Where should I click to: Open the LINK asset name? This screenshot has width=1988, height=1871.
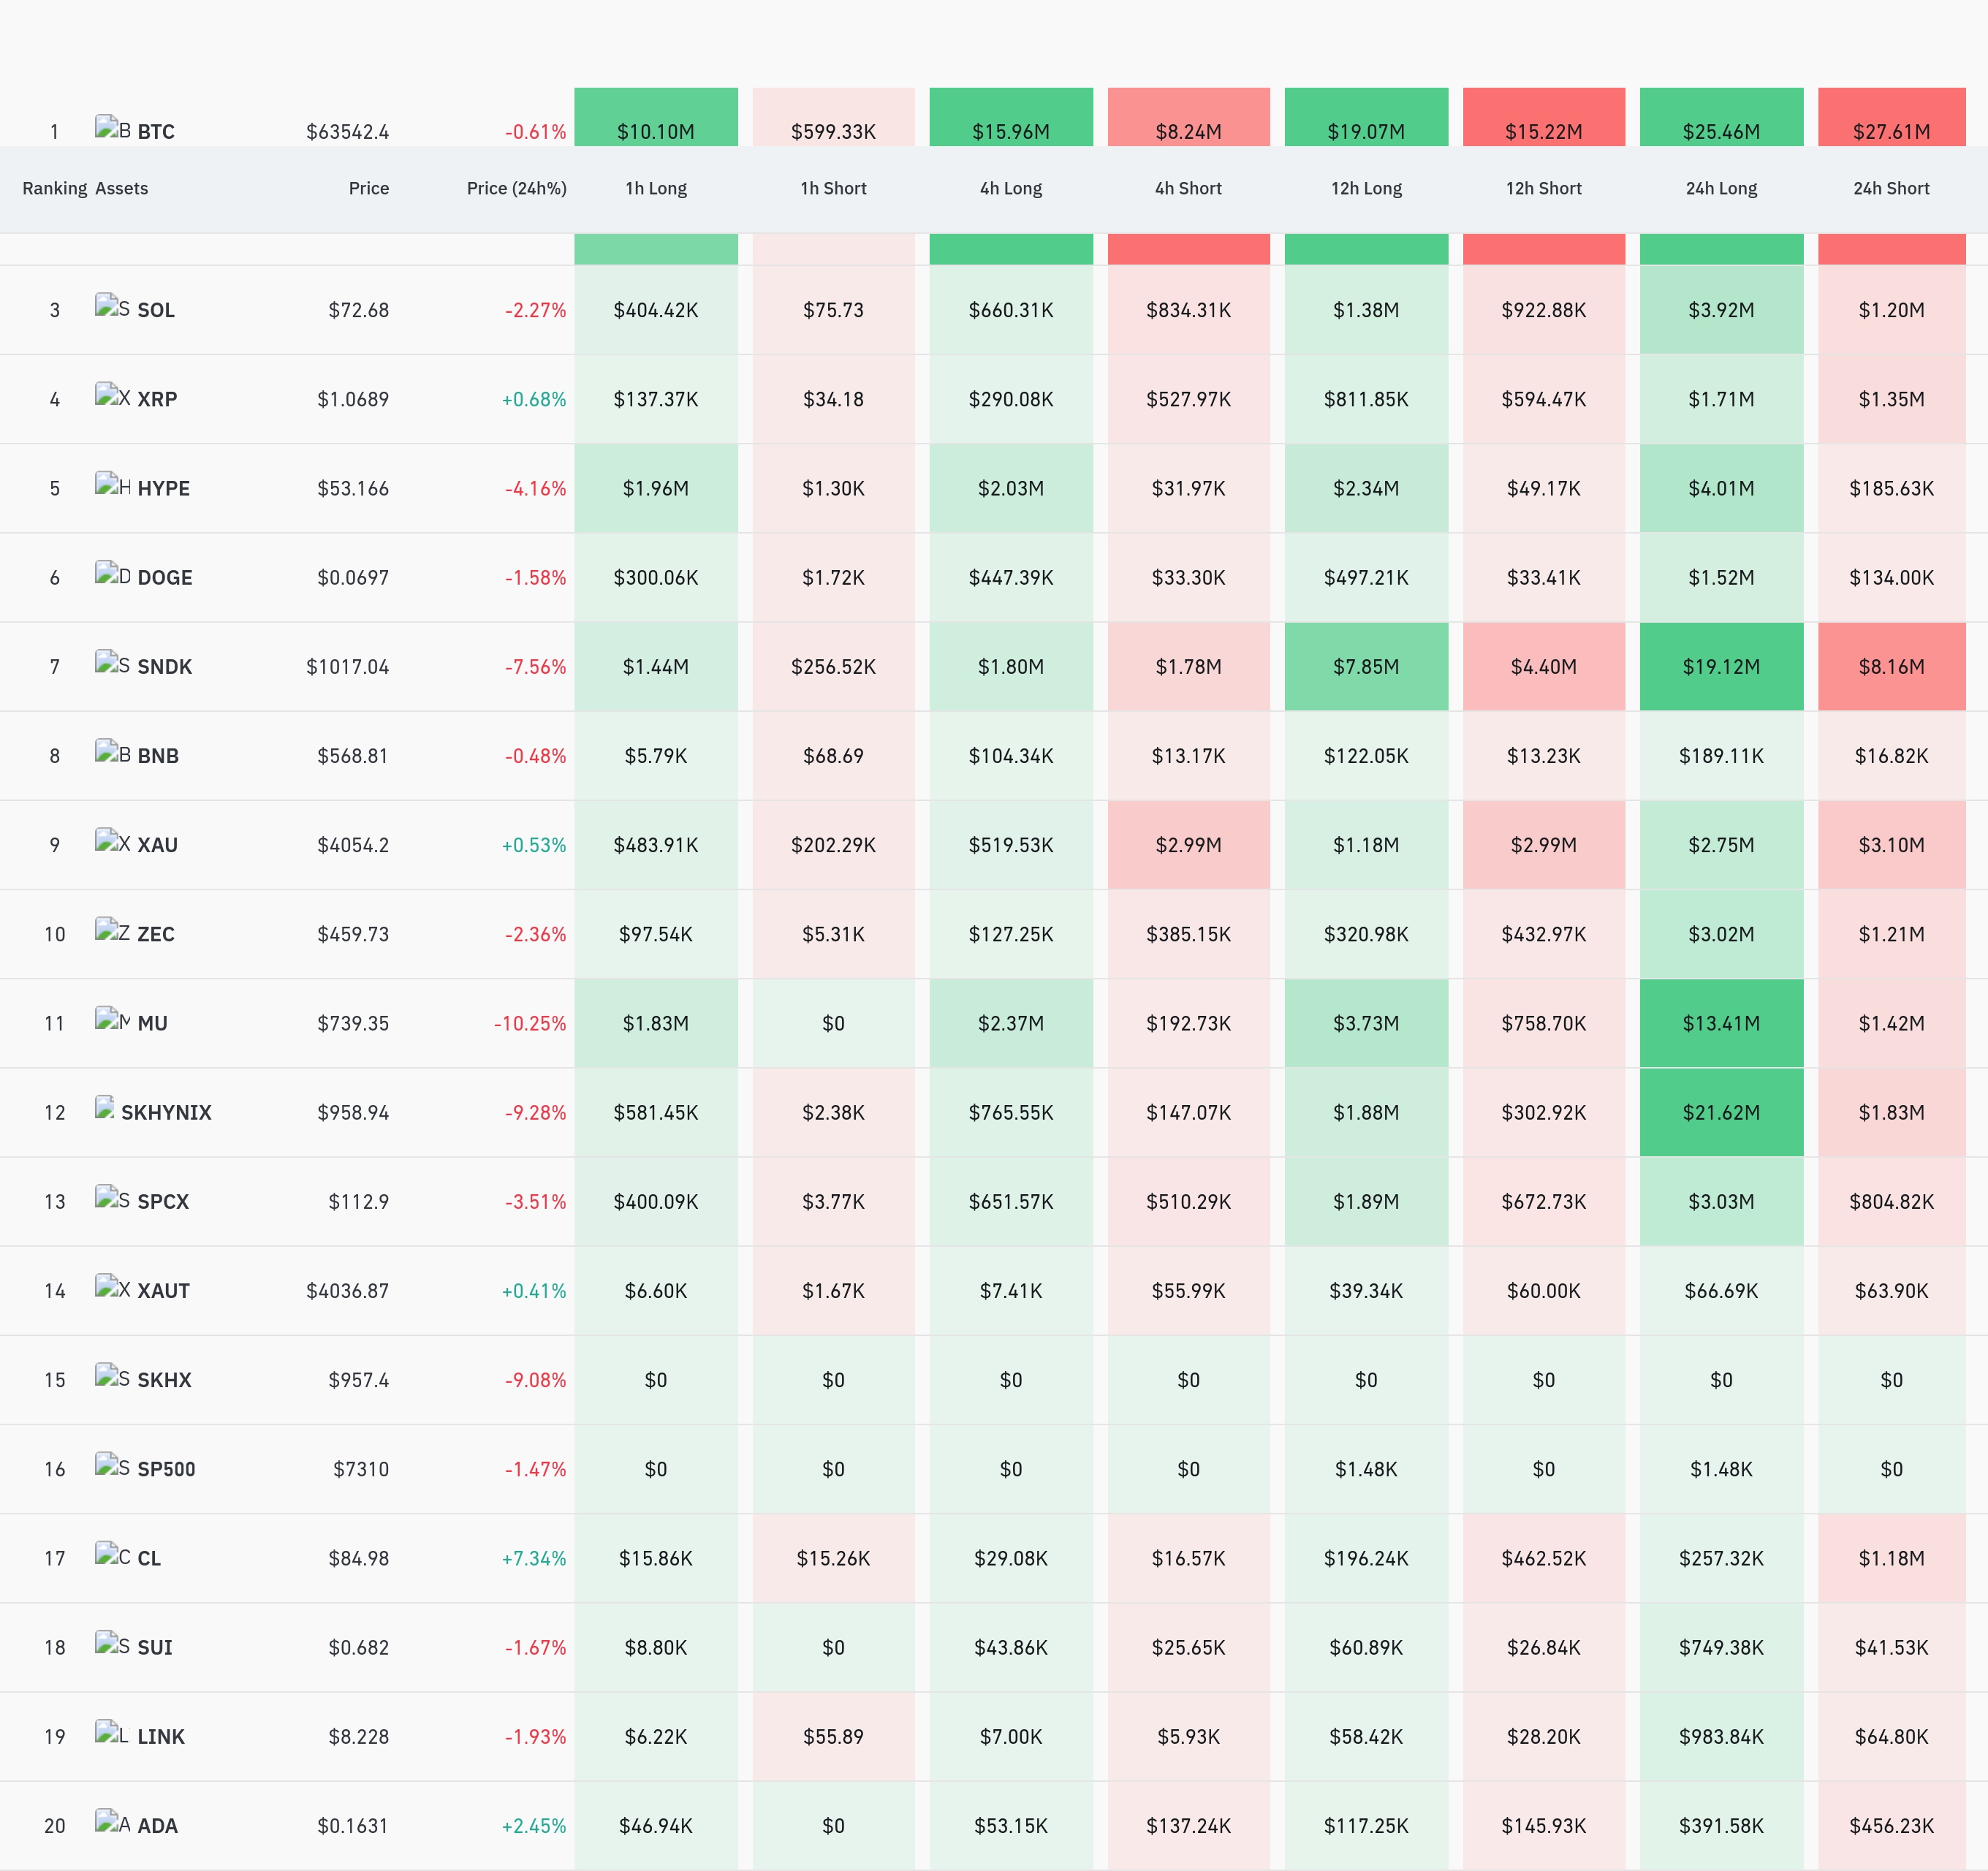point(161,1737)
